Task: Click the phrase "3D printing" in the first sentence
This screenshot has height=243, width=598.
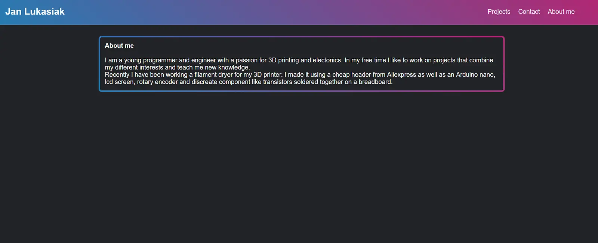Action: tap(283, 60)
